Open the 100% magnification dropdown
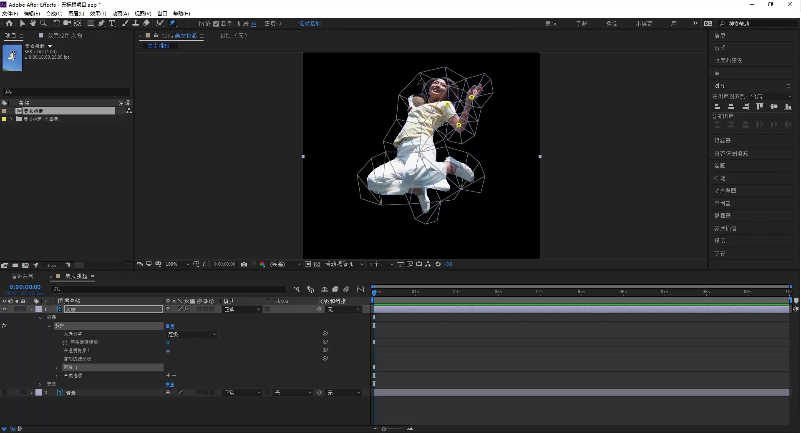This screenshot has width=801, height=433. (177, 264)
